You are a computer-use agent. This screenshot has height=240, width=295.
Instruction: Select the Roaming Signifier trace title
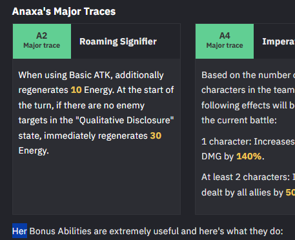coord(118,41)
